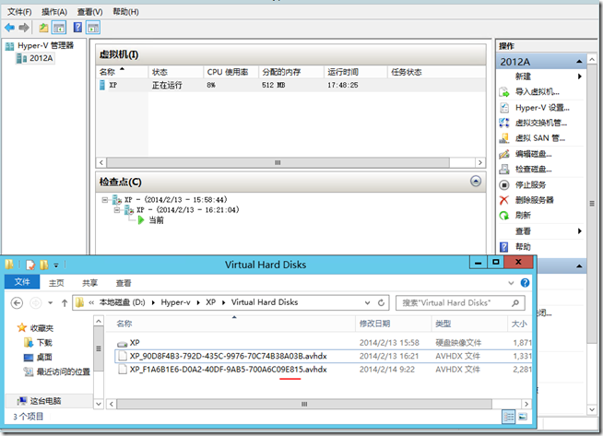
Task: Open Hyper-V 设置 from actions pane
Action: click(x=542, y=108)
